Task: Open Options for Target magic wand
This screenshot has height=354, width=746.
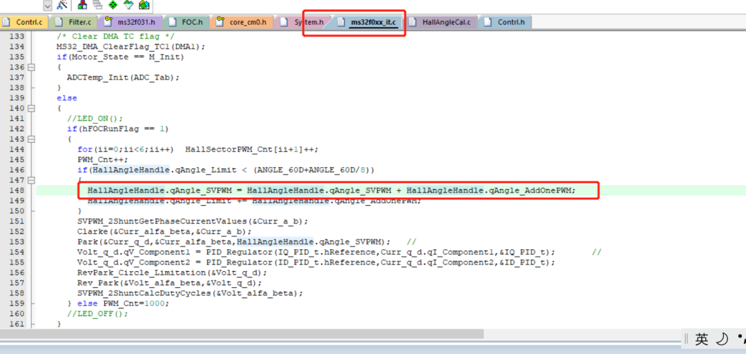Action: click(62, 6)
